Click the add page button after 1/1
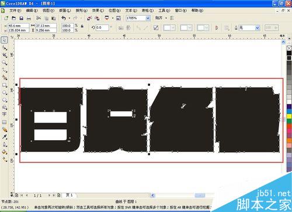The image size is (292, 212). coord(58,195)
